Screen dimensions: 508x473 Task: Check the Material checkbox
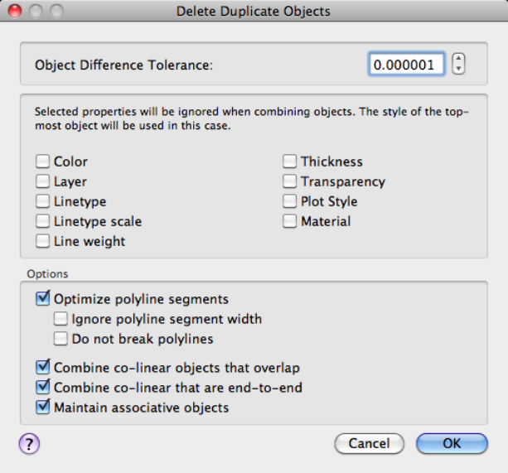290,221
